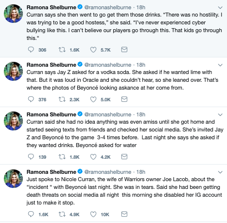The width and height of the screenshot is (227, 223).
Task: Retweet the tweet with 1.6K retweets
Action: (x=62, y=50)
